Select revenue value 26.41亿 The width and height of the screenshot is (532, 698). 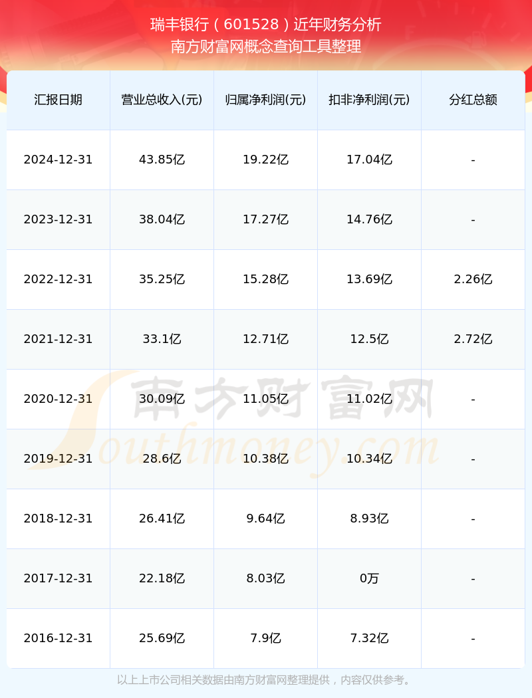[x=162, y=519]
